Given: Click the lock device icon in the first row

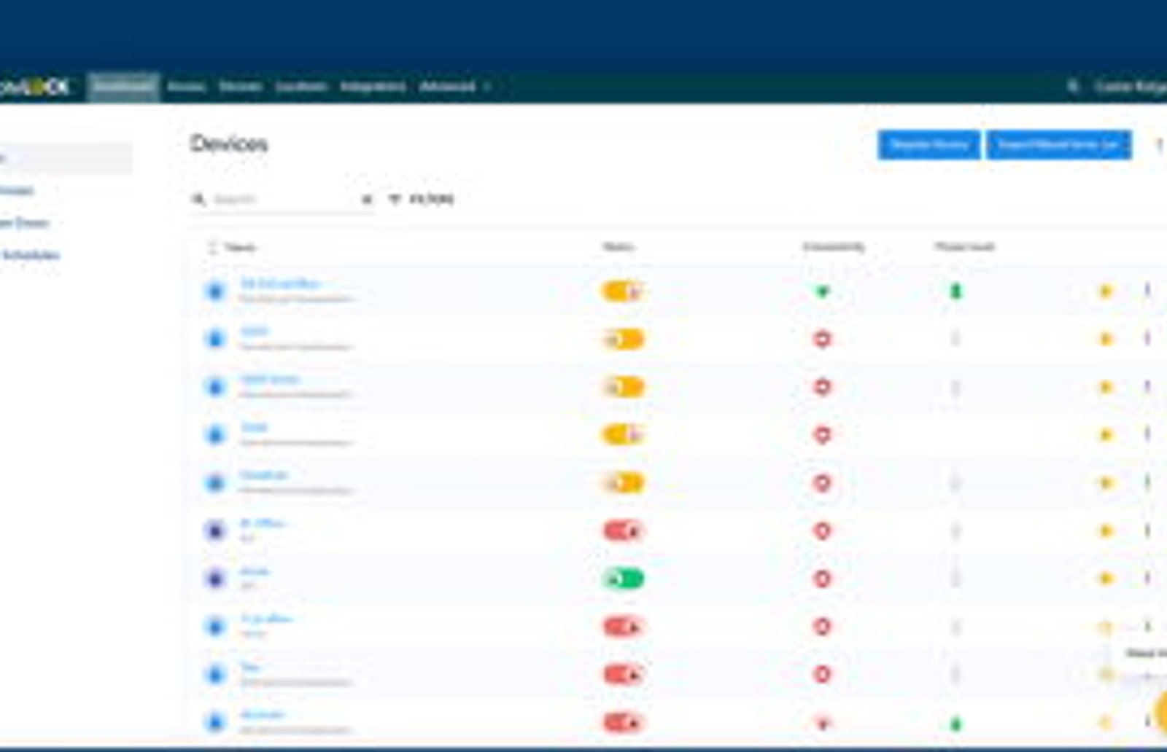Looking at the screenshot, I should [x=215, y=291].
